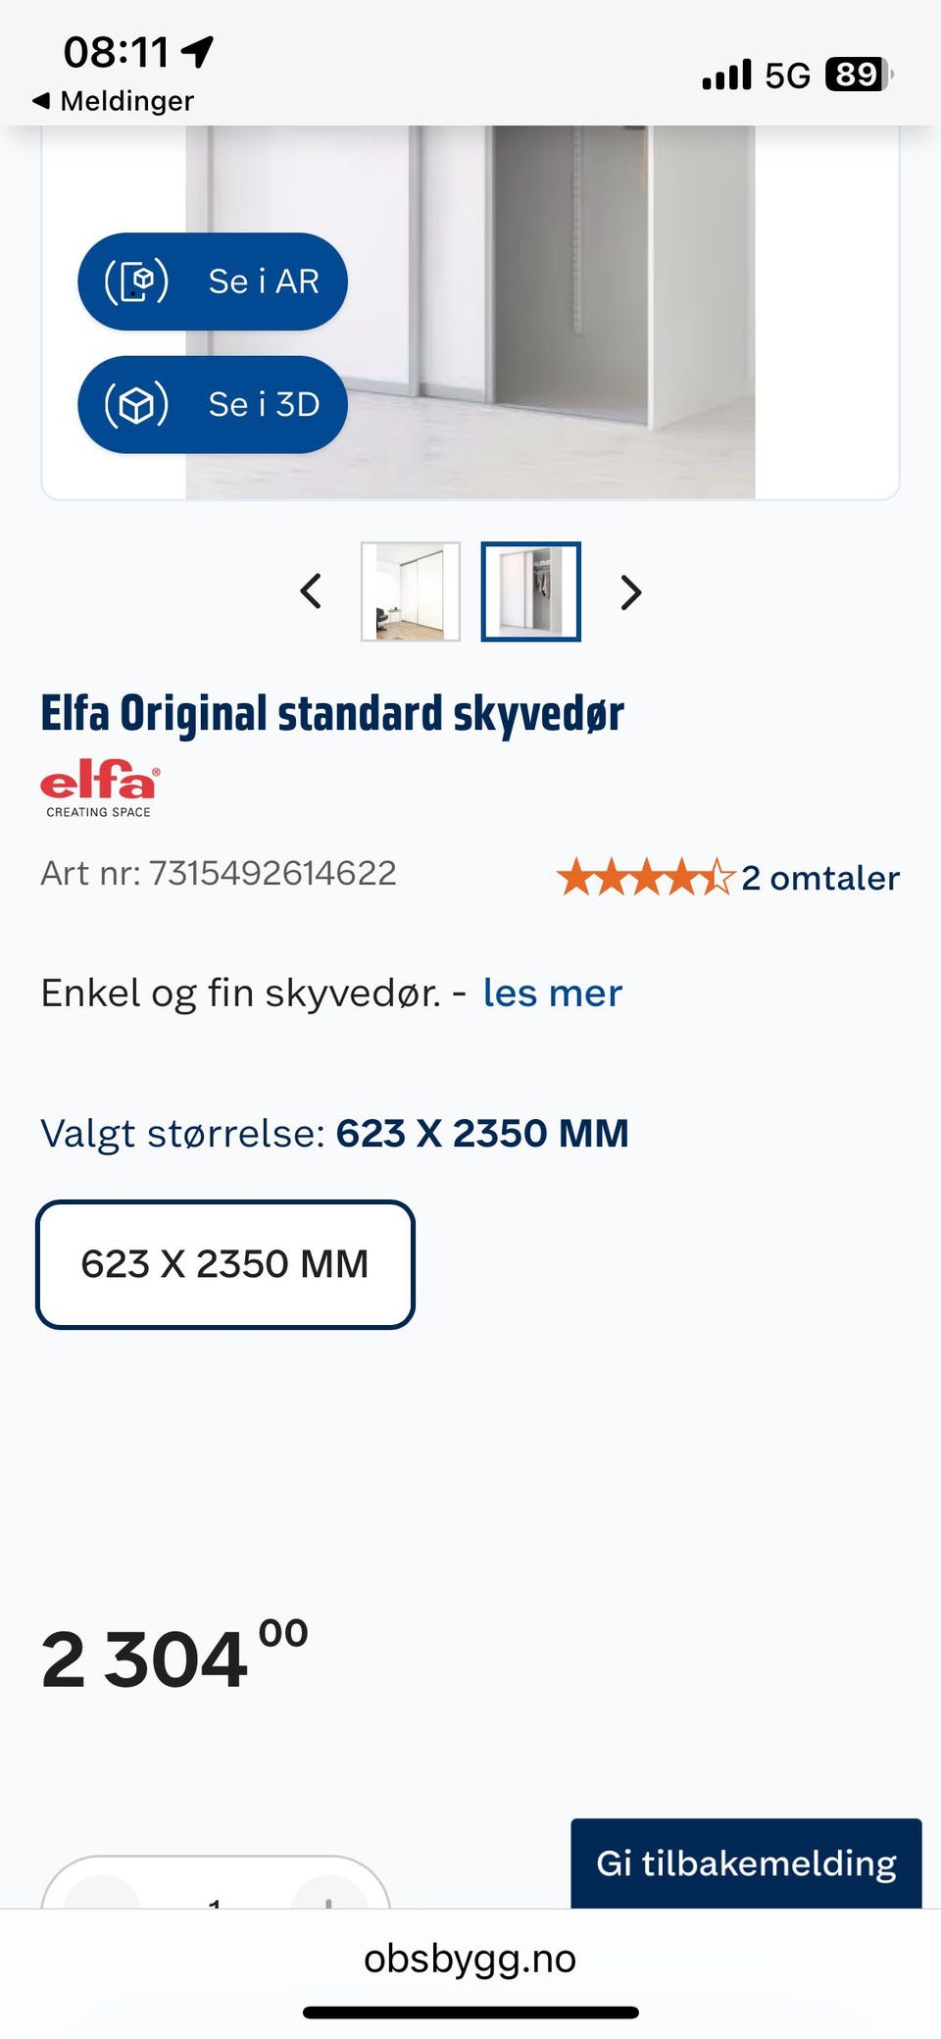941x2039 pixels.
Task: Go to previous image with left chevron
Action: tap(311, 591)
